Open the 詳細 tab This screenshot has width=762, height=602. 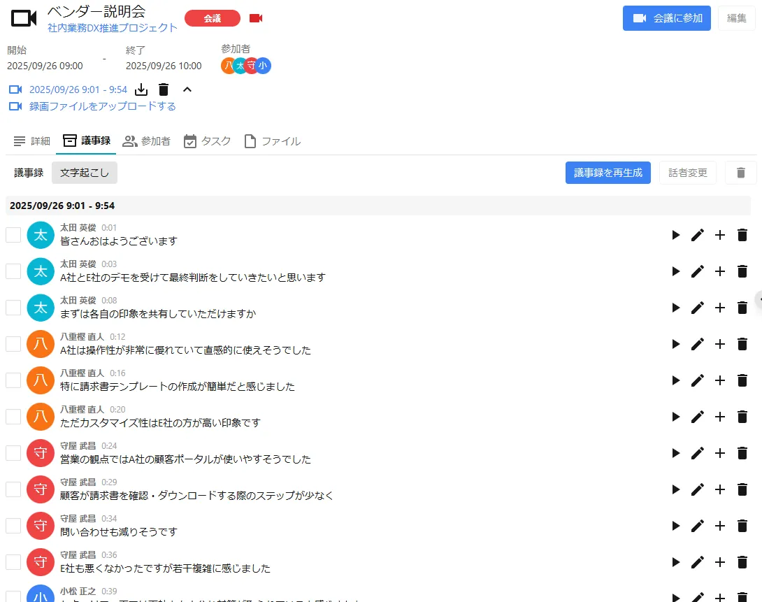(x=31, y=141)
